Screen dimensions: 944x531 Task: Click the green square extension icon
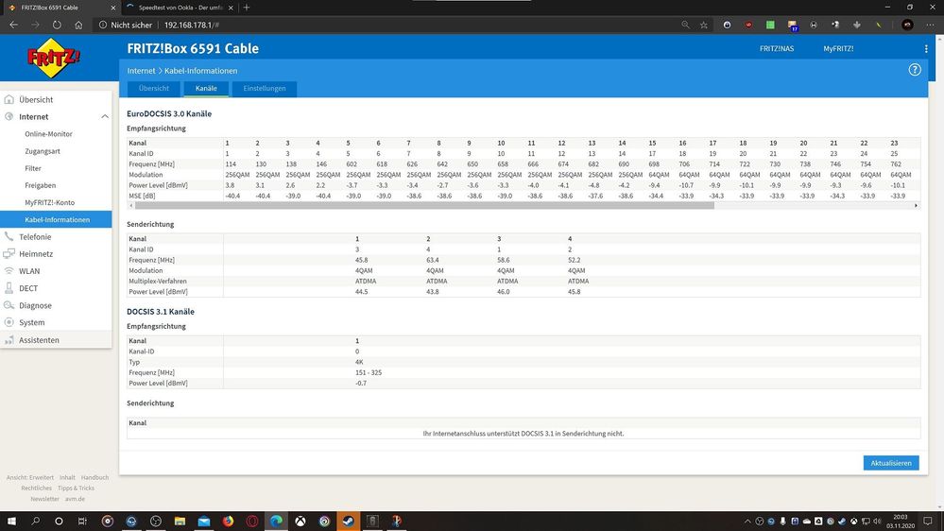pyautogui.click(x=770, y=25)
